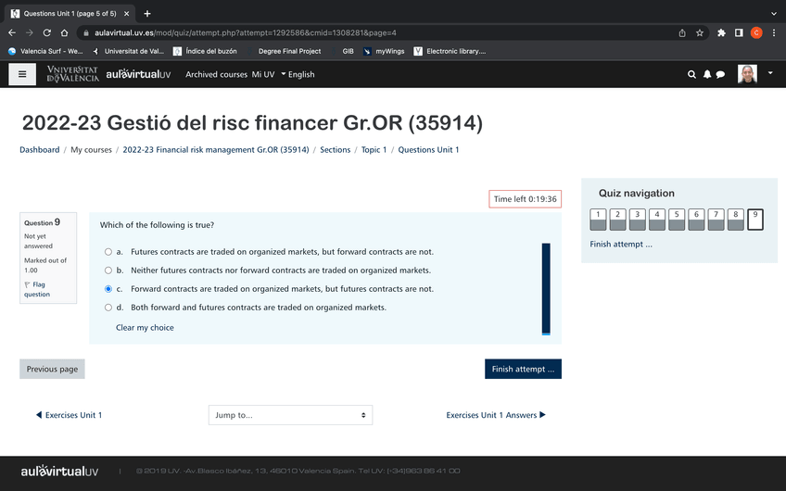Screen dimensions: 786x491
Task: Bookmark this page with star icon
Action: pyautogui.click(x=700, y=32)
